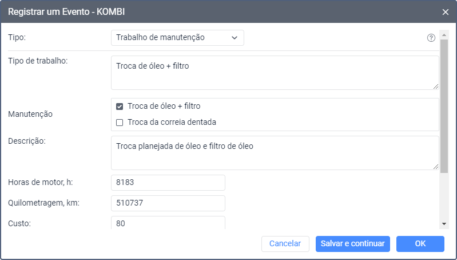Image resolution: width=457 pixels, height=260 pixels.
Task: Click the Descrição textarea resize handle
Action: (x=435, y=166)
